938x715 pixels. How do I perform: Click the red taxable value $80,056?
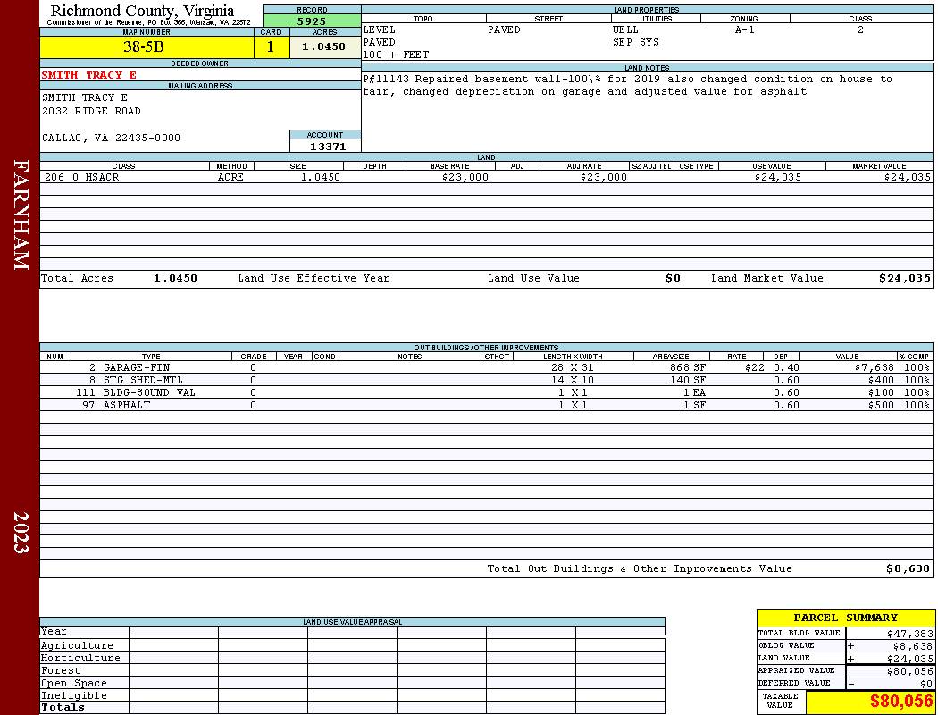click(x=900, y=701)
